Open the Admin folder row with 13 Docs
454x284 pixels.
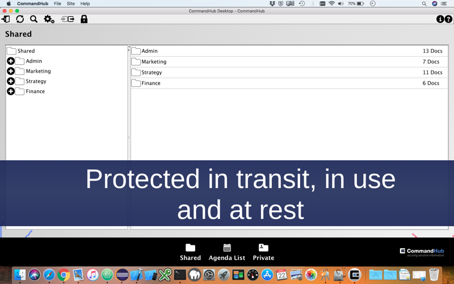tap(289, 51)
